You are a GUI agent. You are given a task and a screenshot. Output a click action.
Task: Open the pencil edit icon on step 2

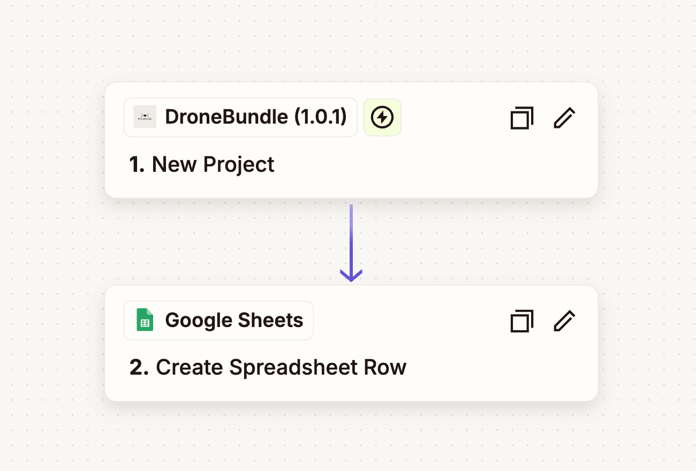tap(564, 321)
